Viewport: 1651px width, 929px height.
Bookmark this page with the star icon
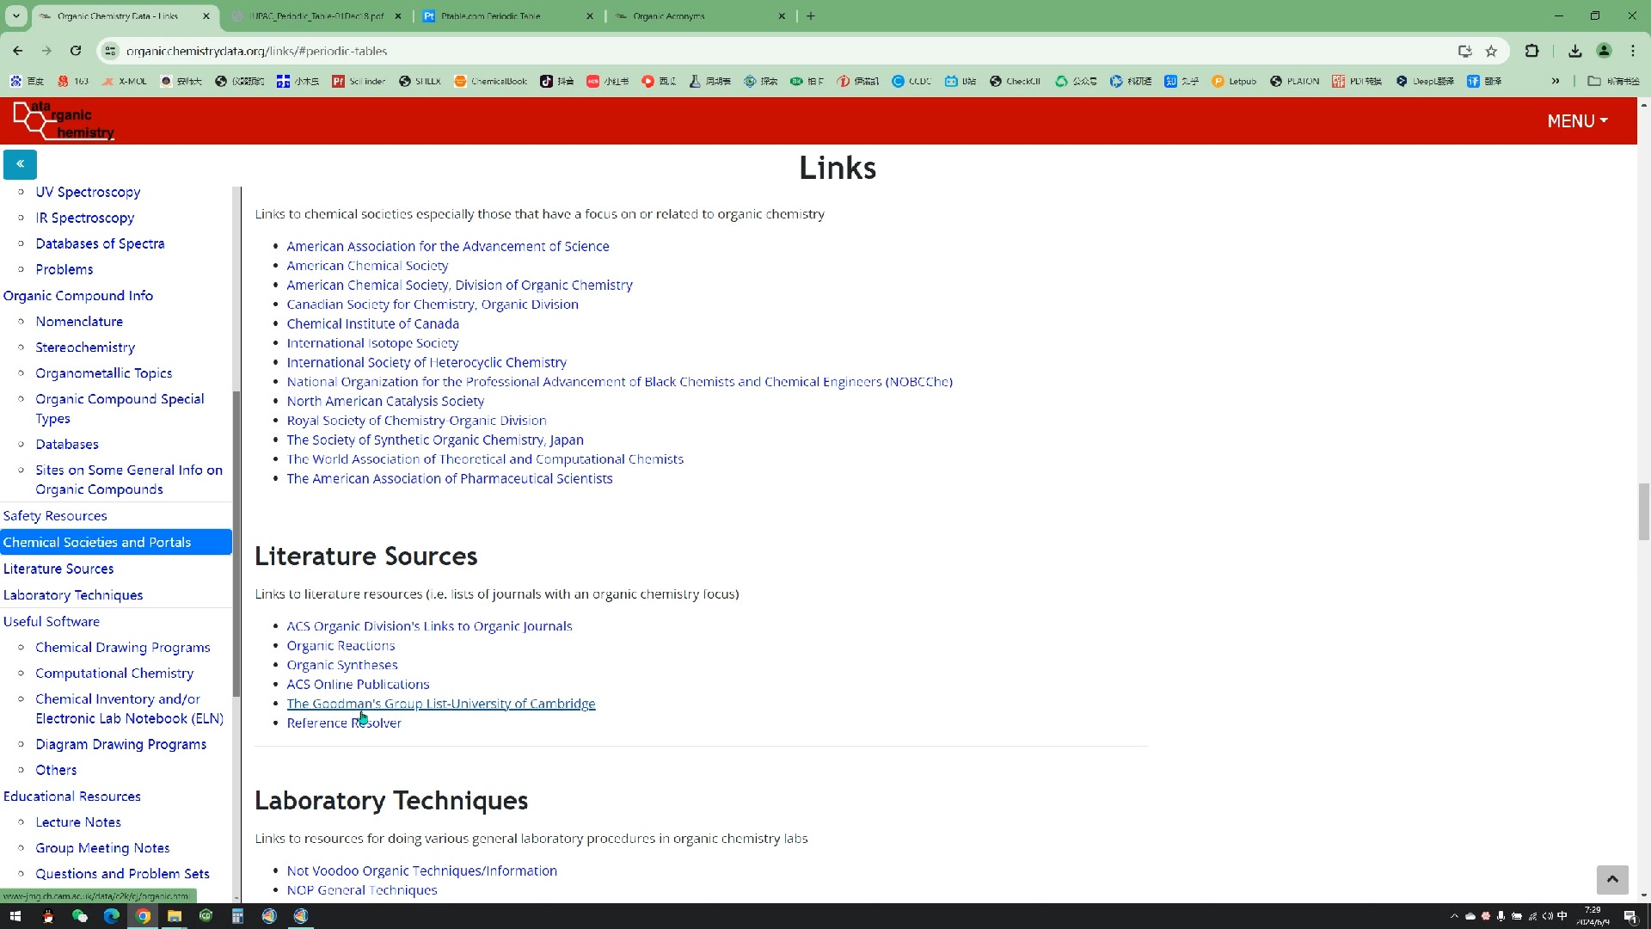pyautogui.click(x=1491, y=51)
